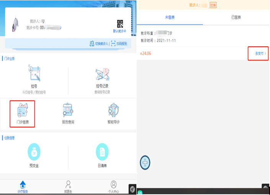Switch to the 已缴费 paid tab

(x=236, y=17)
